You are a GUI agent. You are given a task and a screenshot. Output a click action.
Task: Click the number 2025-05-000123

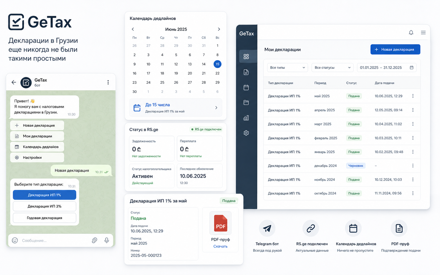coord(146,255)
